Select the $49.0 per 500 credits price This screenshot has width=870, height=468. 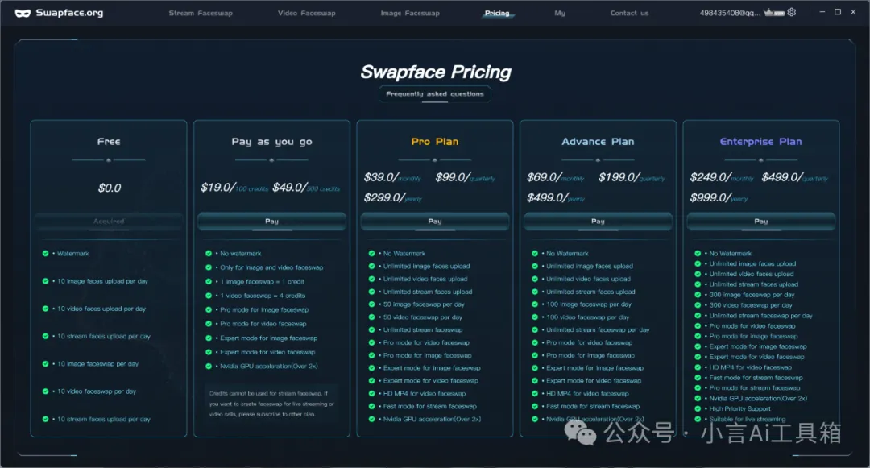[x=306, y=188]
